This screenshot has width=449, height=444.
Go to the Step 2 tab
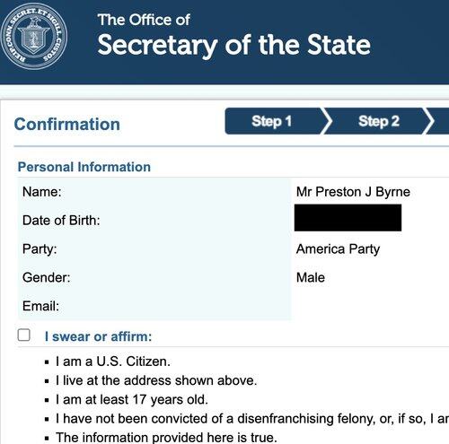point(379,121)
